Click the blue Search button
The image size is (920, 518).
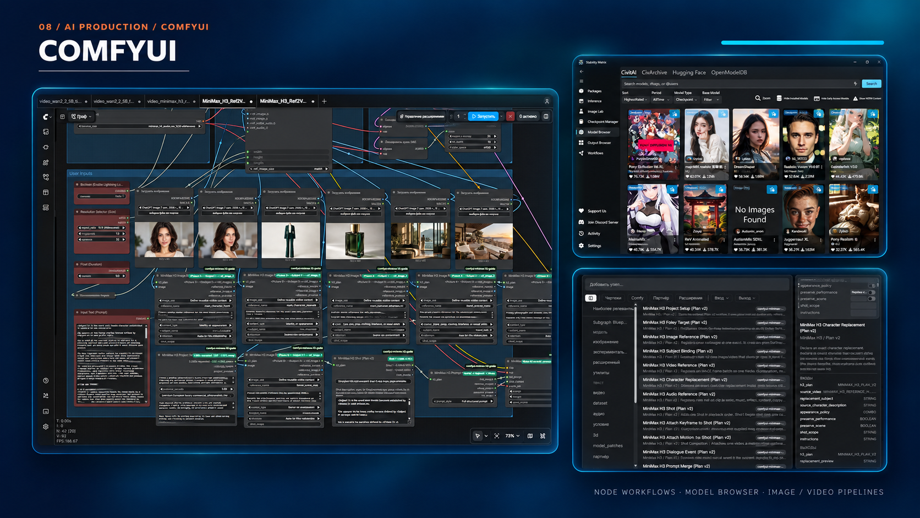(872, 84)
